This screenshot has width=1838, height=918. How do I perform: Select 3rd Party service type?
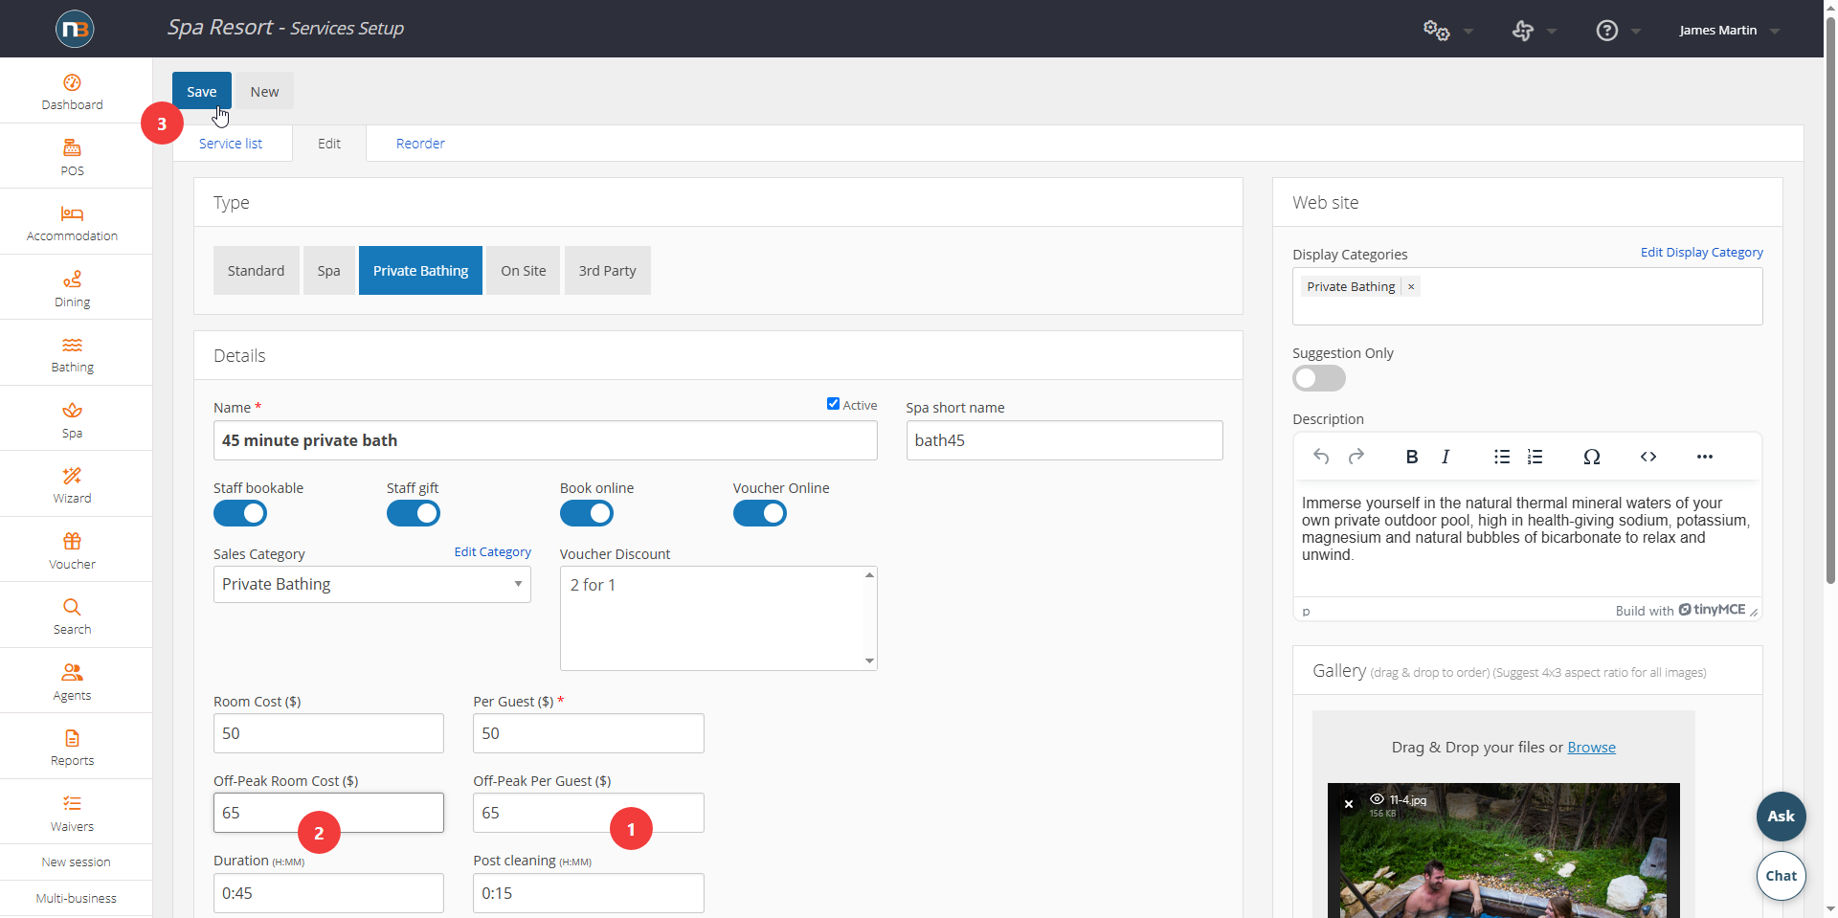(608, 271)
